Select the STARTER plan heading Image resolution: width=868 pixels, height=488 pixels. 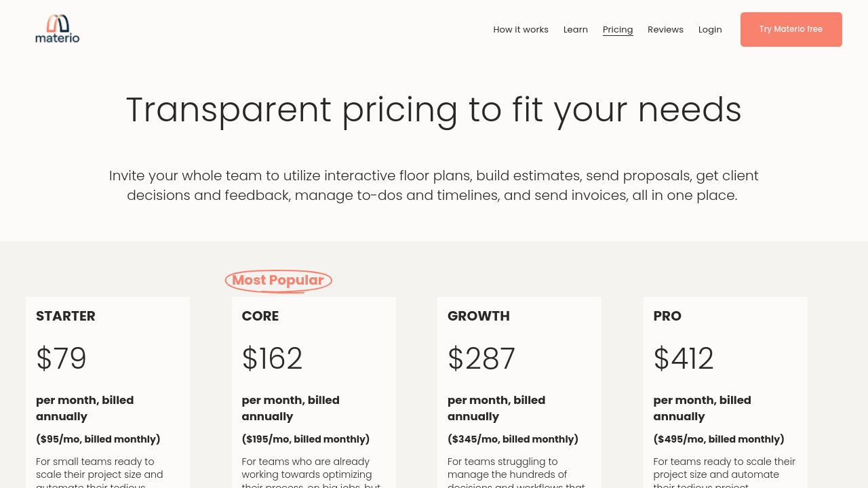point(66,316)
